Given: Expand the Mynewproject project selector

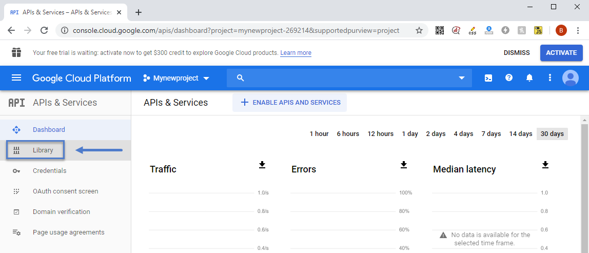Looking at the screenshot, I should (x=176, y=78).
